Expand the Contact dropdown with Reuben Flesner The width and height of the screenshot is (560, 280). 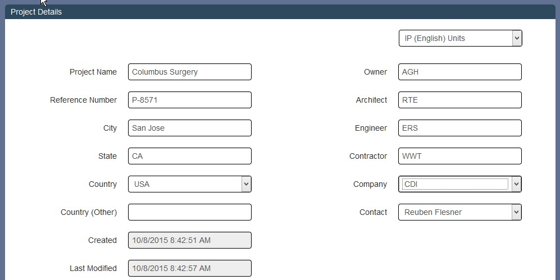tap(460, 212)
